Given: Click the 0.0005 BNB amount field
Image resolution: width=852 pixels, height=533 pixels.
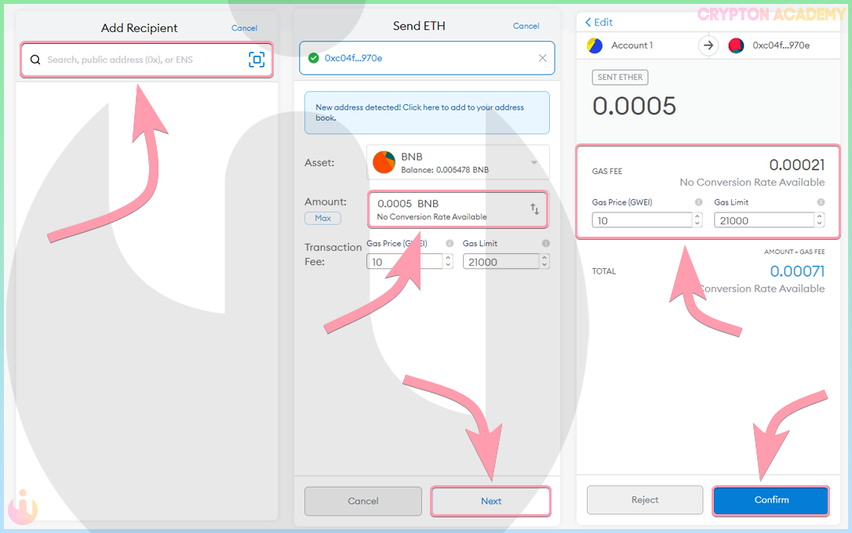Looking at the screenshot, I should click(x=458, y=209).
